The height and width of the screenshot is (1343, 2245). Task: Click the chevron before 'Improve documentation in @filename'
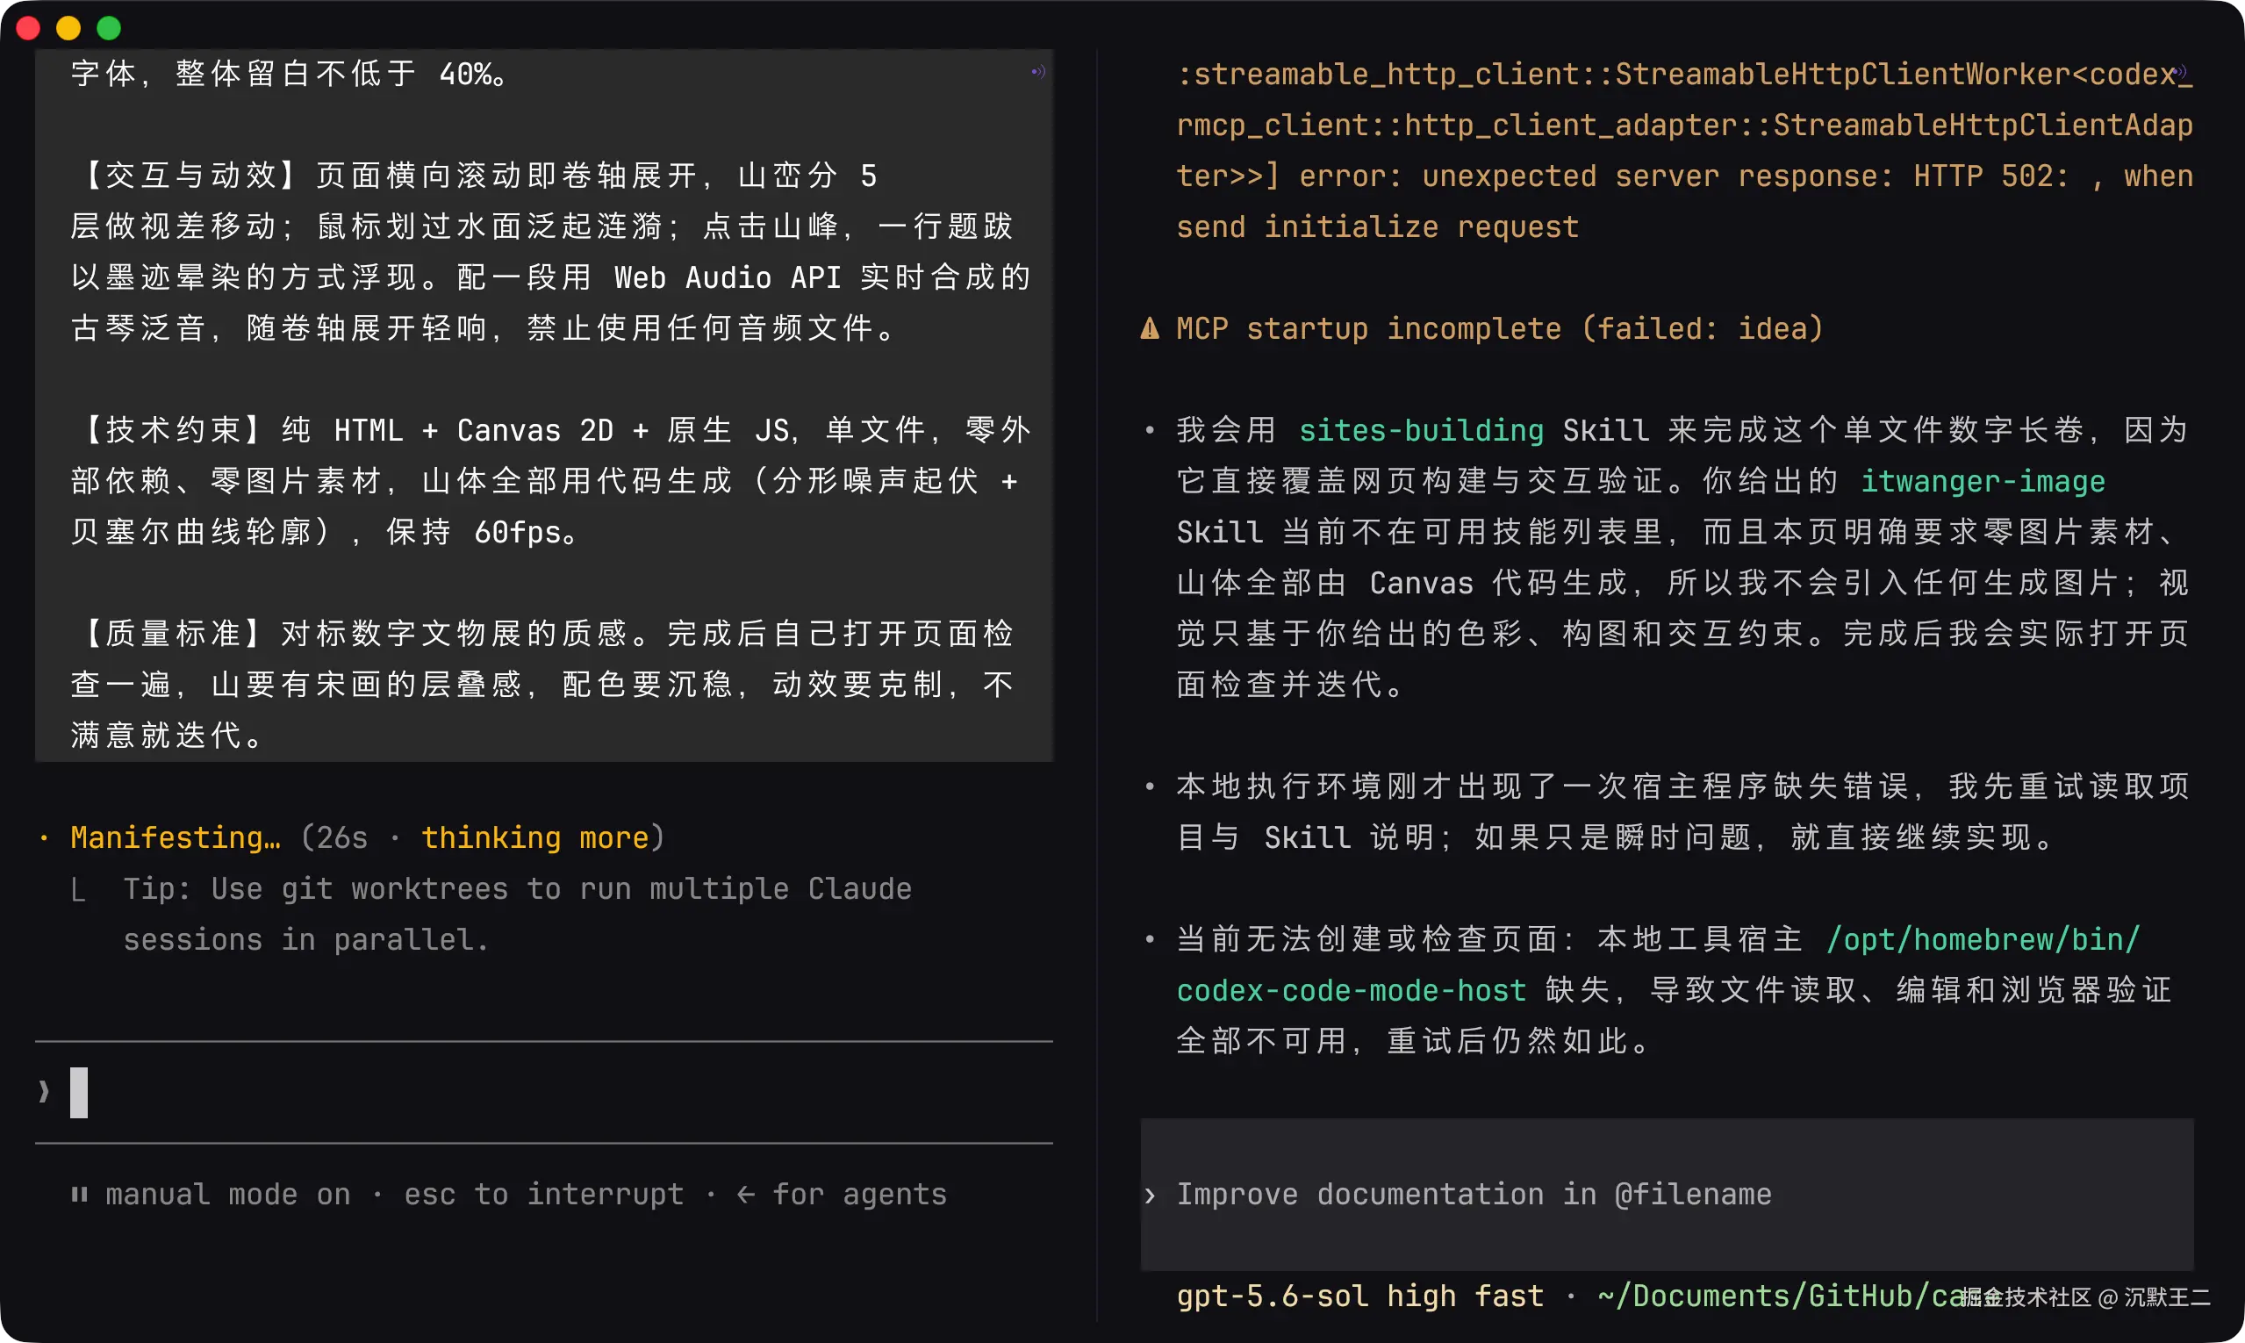coord(1149,1195)
